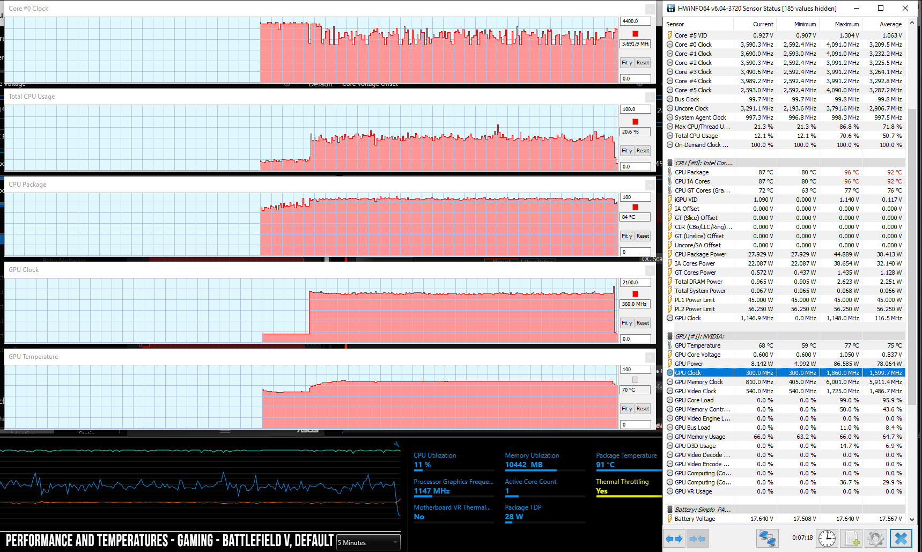
Task: Click the HWiNFO64 title bar app icon
Action: tap(671, 8)
